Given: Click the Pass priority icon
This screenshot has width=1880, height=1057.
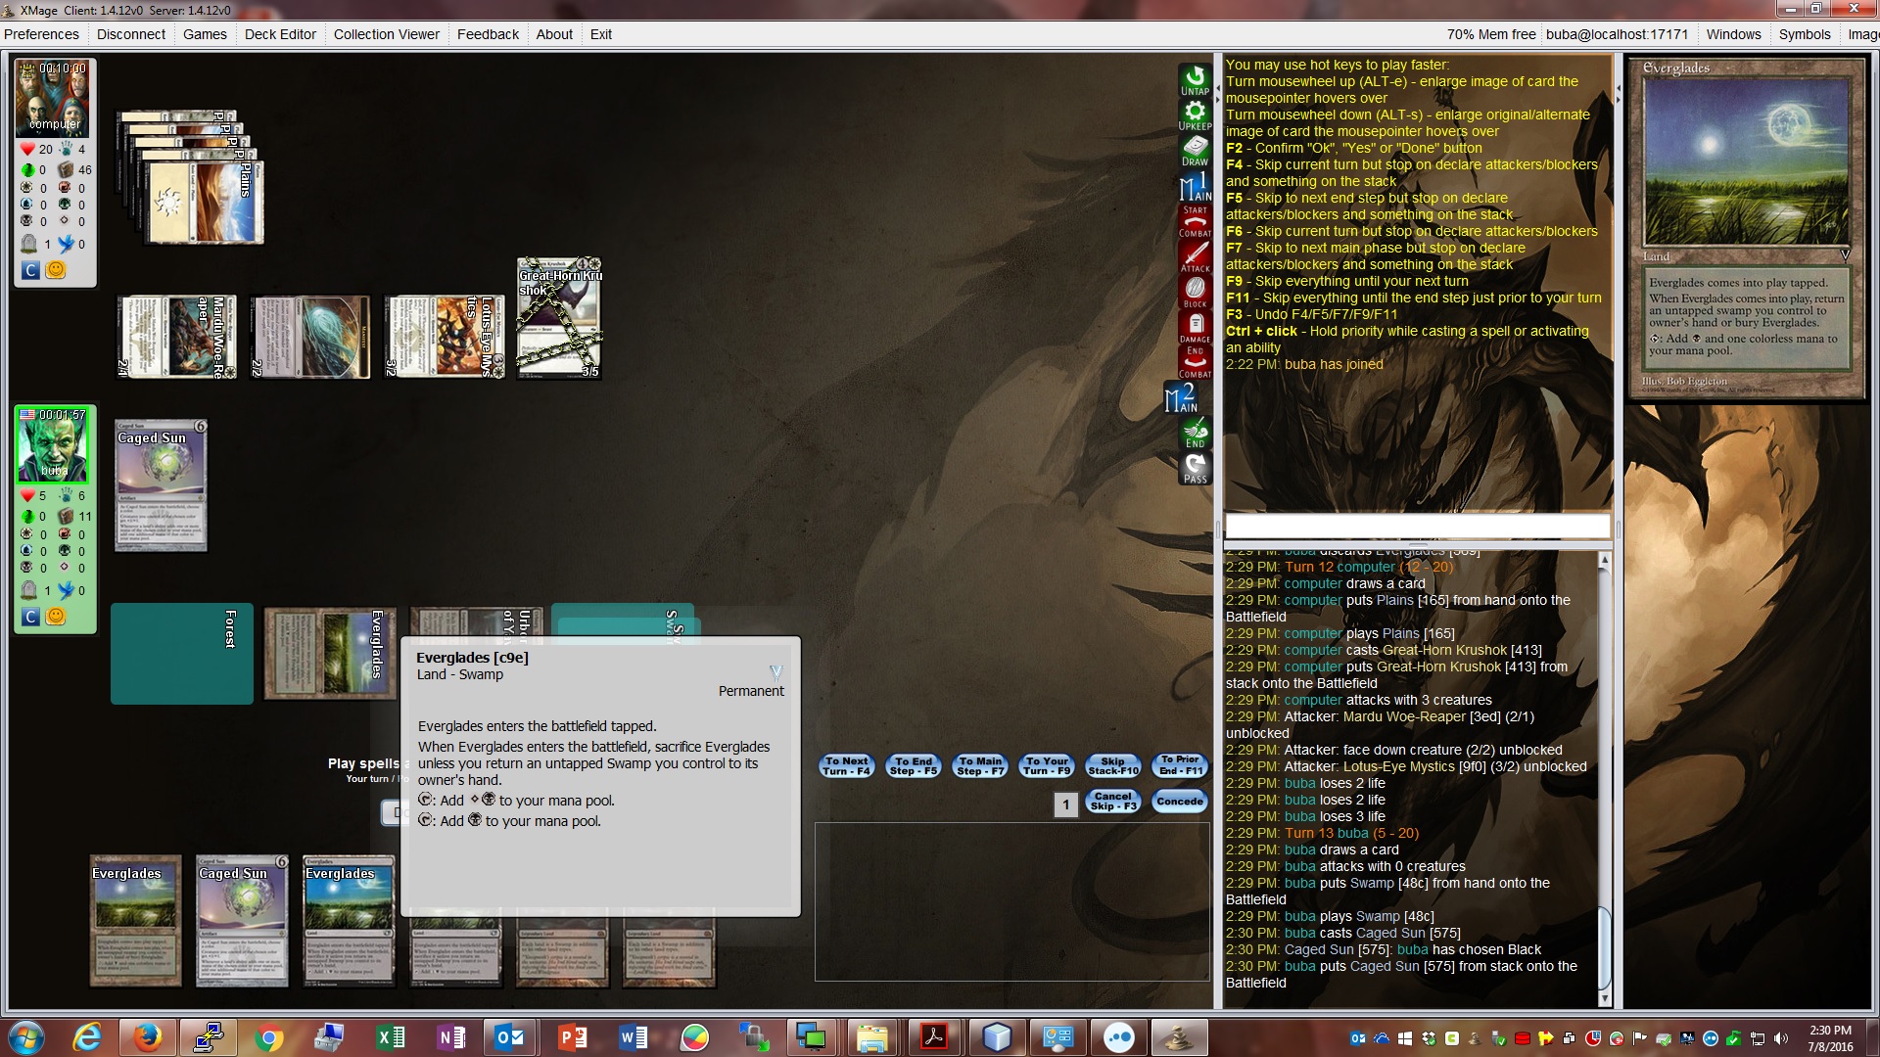Looking at the screenshot, I should point(1195,468).
